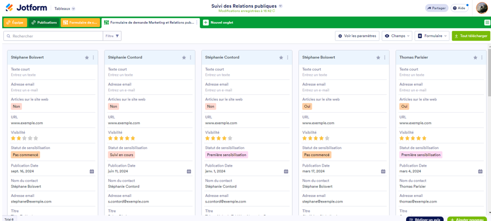Switch to the Publications tab
The height and width of the screenshot is (221, 491).
(44, 22)
